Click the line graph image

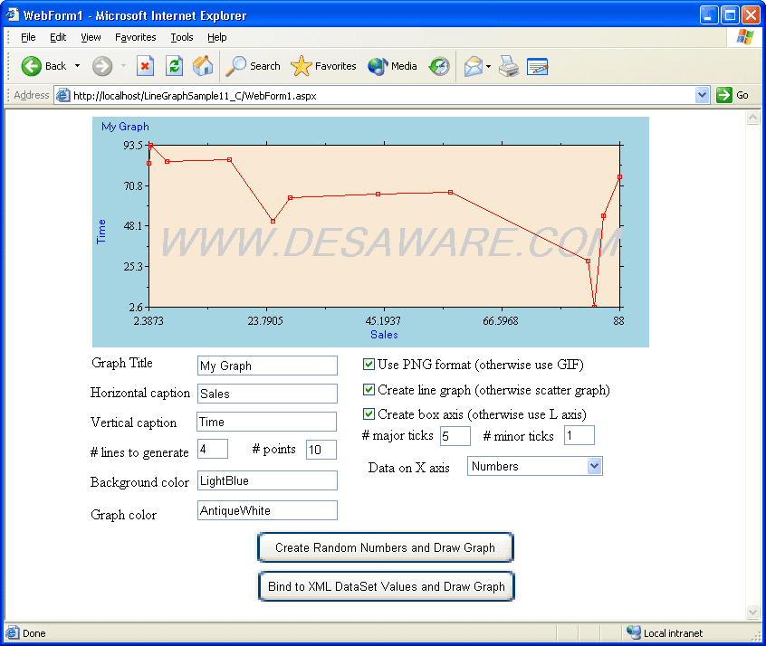coord(371,232)
